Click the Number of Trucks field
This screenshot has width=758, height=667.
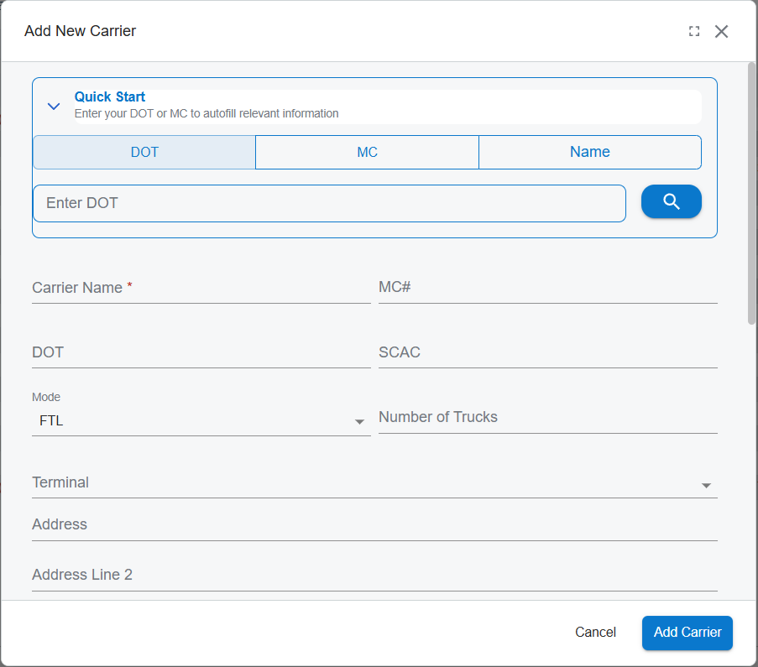(547, 418)
